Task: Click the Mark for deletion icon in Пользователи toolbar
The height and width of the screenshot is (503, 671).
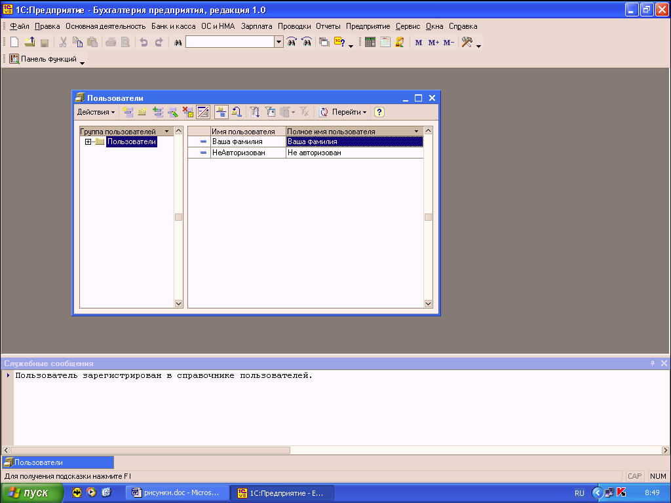Action: coord(188,112)
